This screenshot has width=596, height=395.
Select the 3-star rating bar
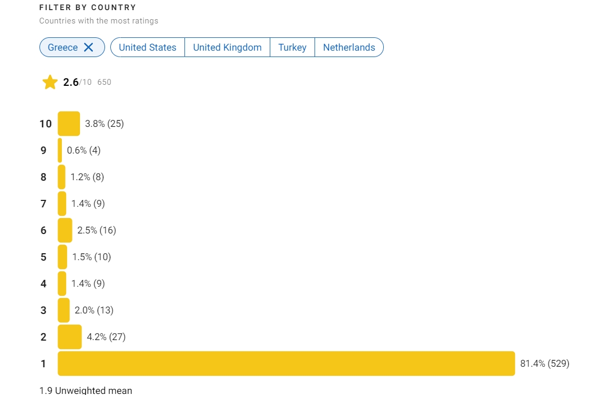point(63,310)
